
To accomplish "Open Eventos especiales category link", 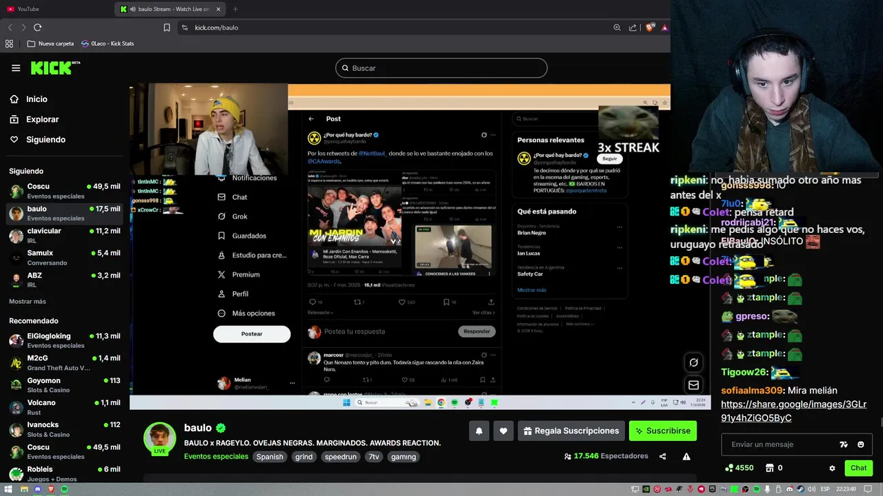I will (216, 457).
